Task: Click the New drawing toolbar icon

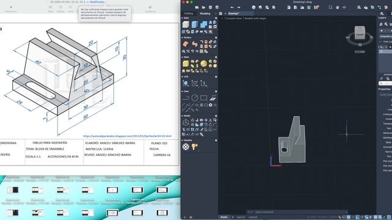Action: [197, 7]
